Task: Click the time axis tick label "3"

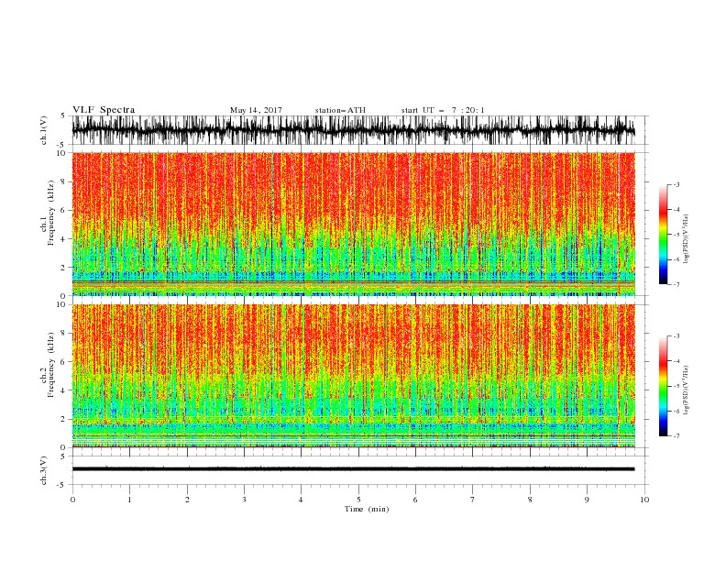Action: click(x=244, y=500)
